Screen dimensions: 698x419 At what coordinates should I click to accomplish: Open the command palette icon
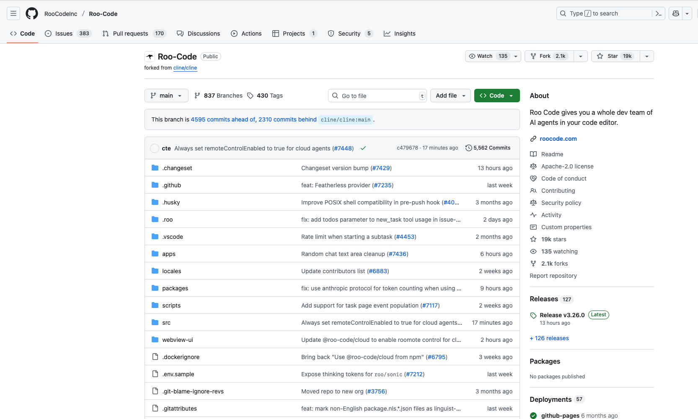click(658, 13)
